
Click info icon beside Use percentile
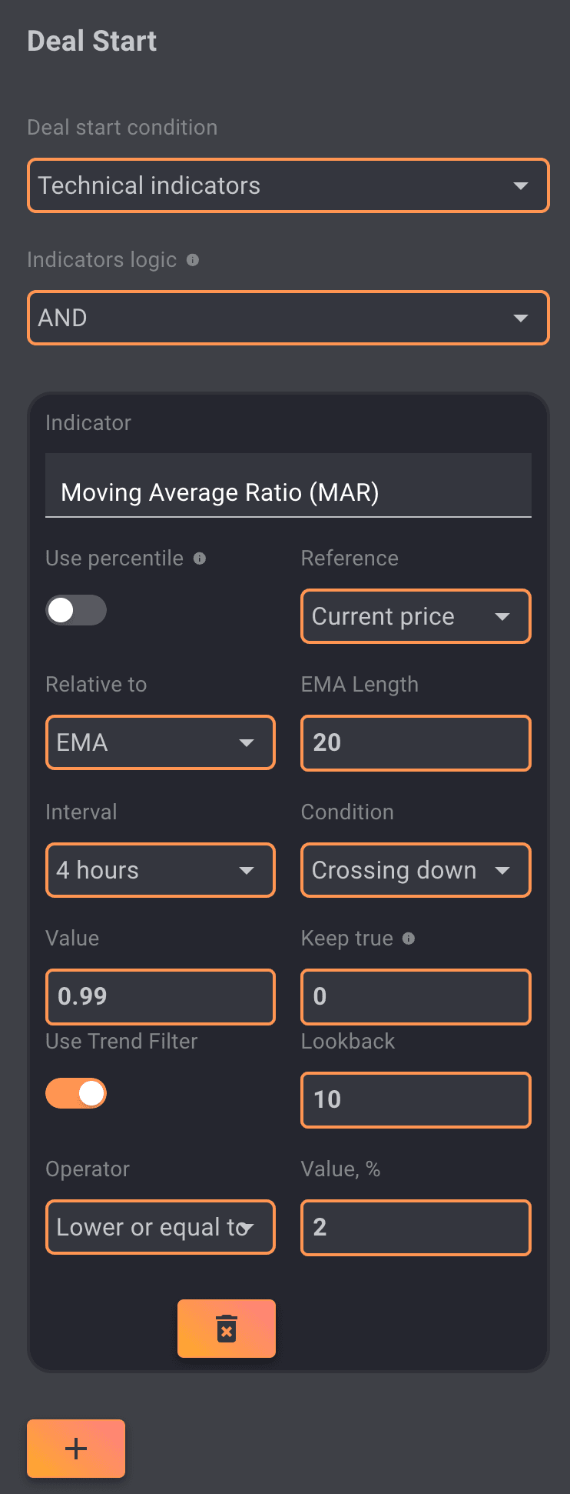coord(200,559)
